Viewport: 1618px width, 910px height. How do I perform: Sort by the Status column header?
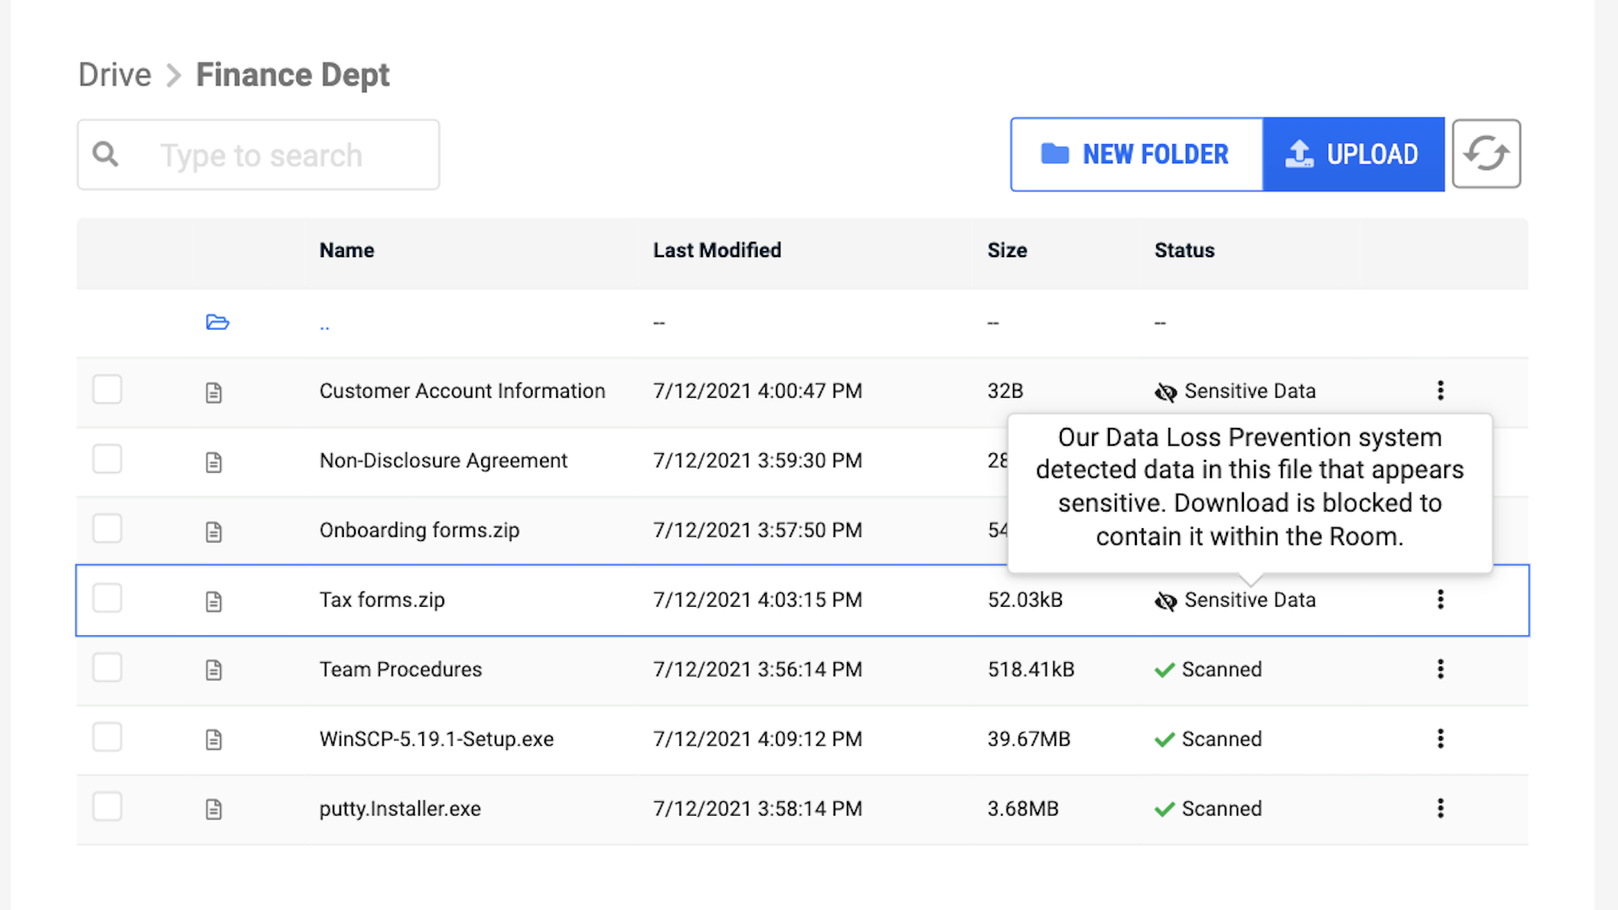[x=1184, y=250]
